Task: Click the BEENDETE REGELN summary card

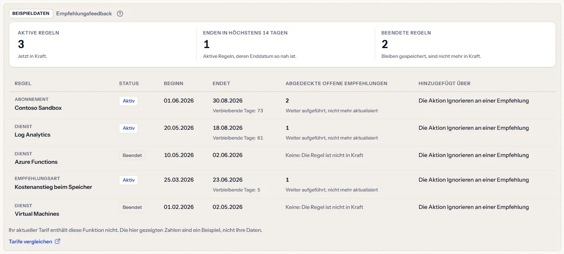Action: 465,44
